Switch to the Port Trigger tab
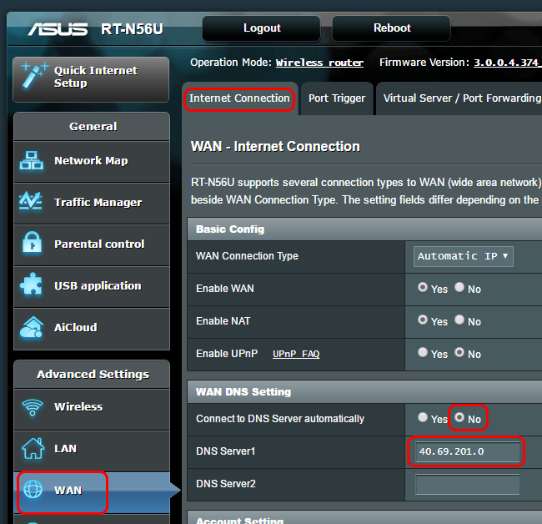 pyautogui.click(x=337, y=98)
